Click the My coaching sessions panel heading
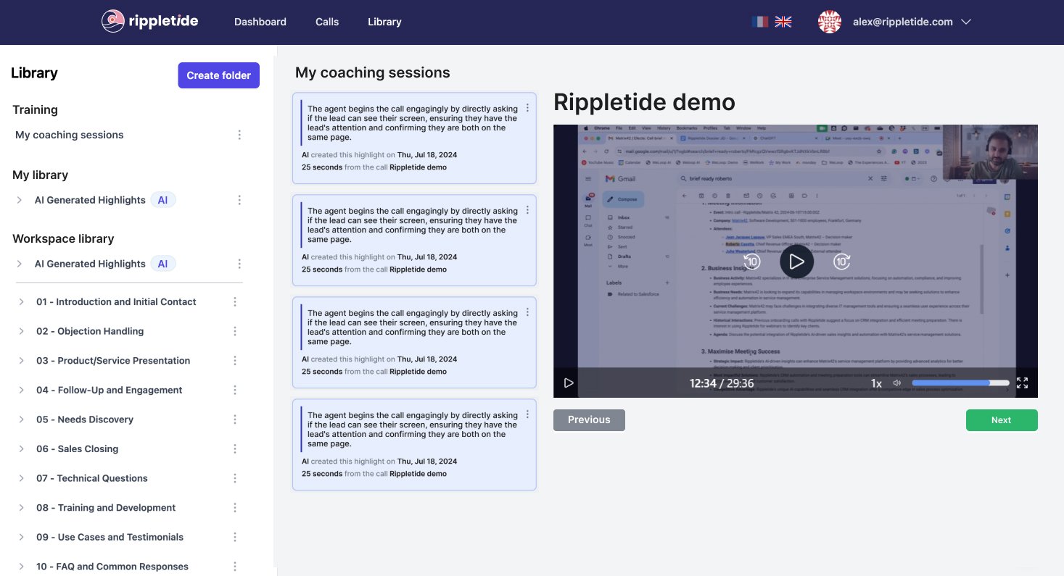 click(373, 72)
